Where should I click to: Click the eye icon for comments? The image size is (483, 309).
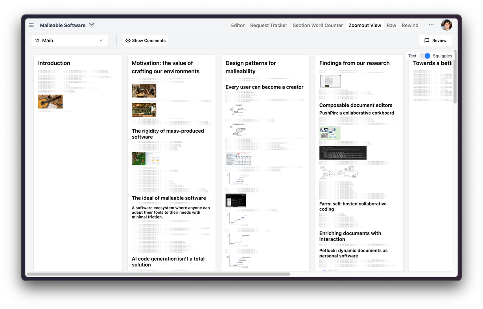tap(128, 41)
